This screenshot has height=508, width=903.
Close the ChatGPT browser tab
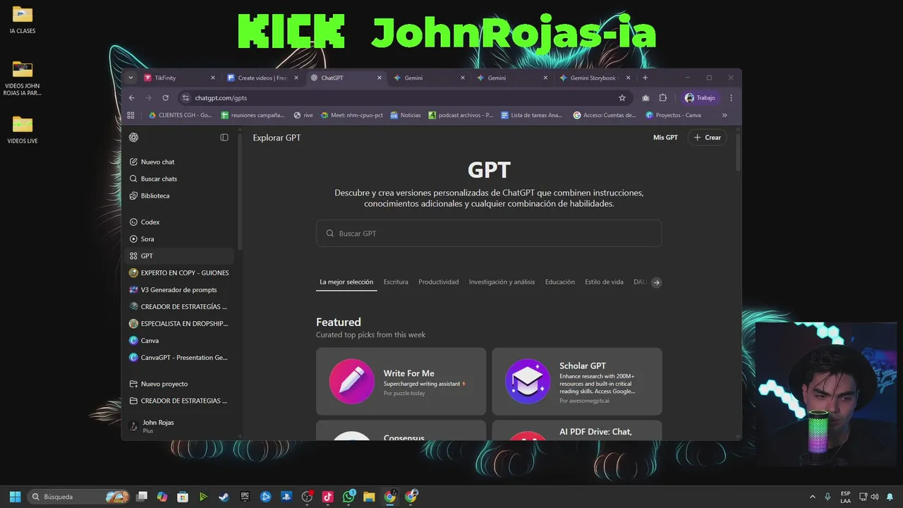tap(380, 78)
